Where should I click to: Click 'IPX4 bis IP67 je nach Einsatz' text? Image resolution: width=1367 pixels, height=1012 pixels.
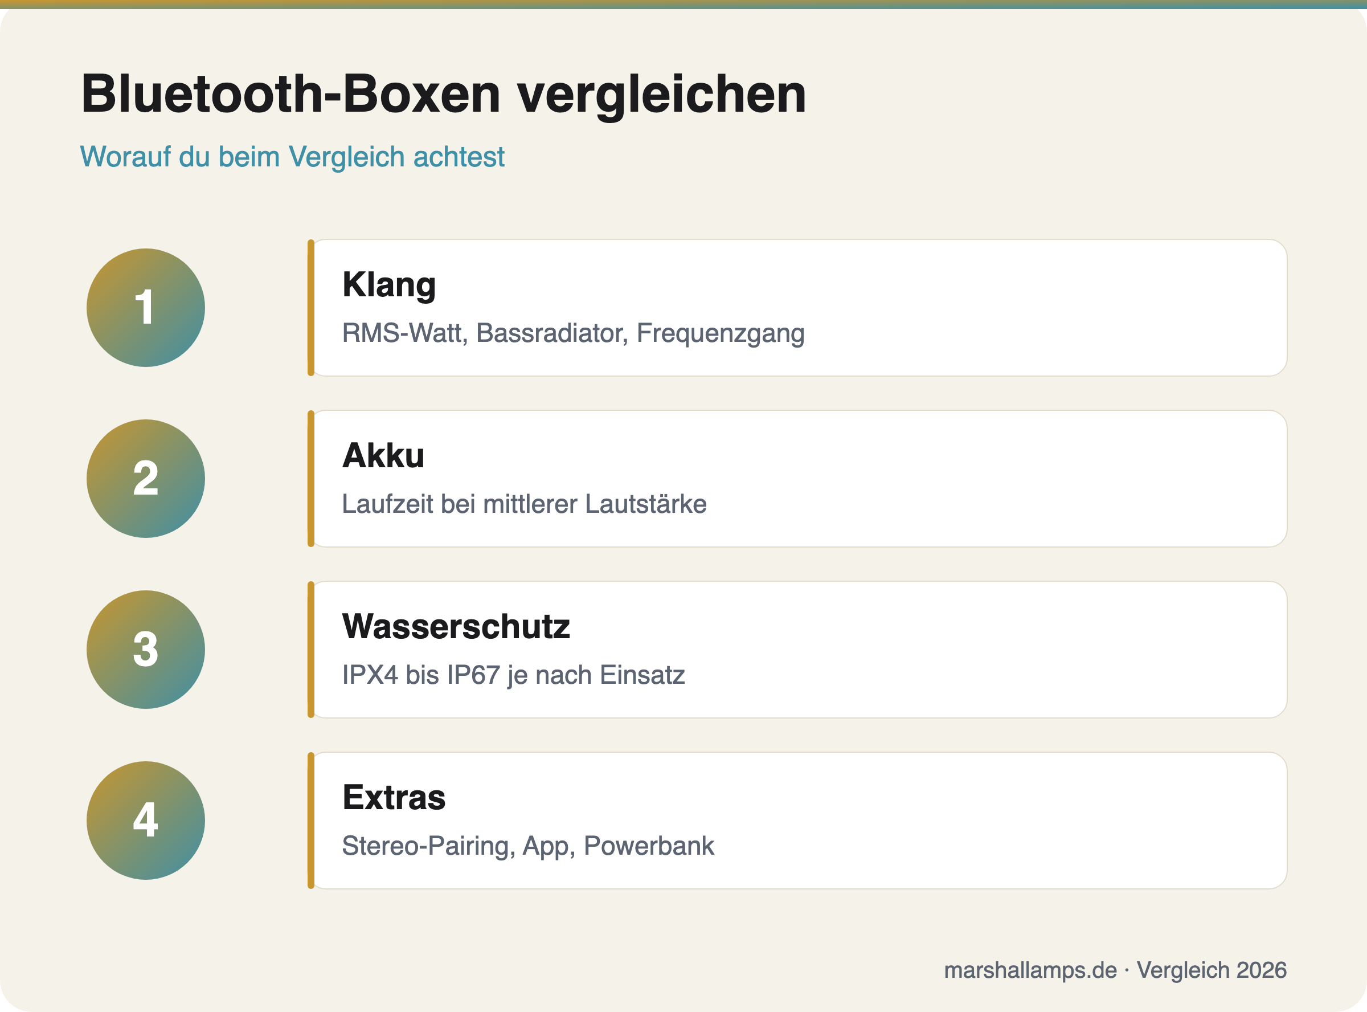(513, 675)
